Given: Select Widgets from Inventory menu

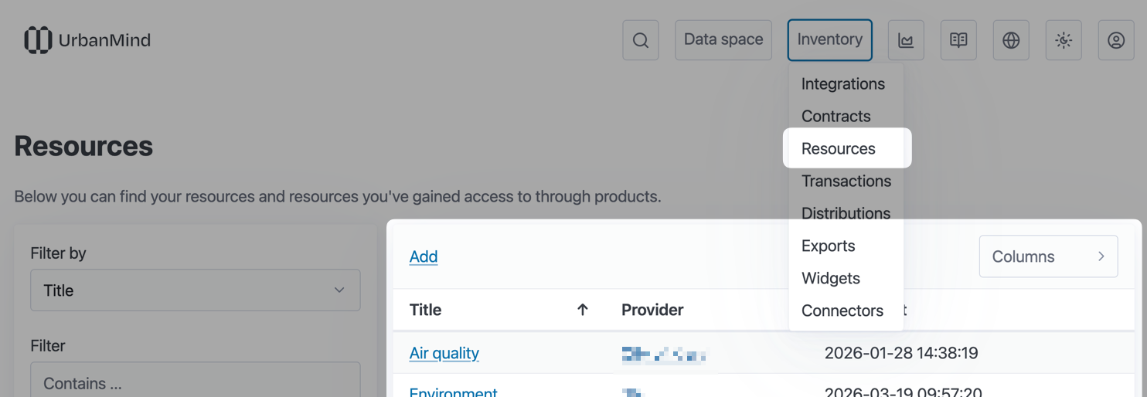Looking at the screenshot, I should pos(831,278).
